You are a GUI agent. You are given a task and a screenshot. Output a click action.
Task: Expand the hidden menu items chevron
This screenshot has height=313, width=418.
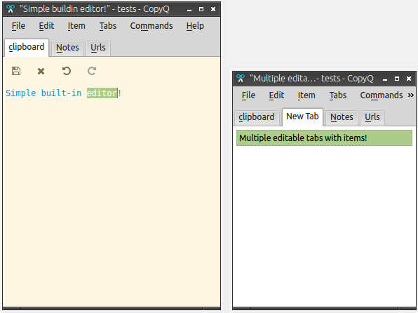(411, 95)
